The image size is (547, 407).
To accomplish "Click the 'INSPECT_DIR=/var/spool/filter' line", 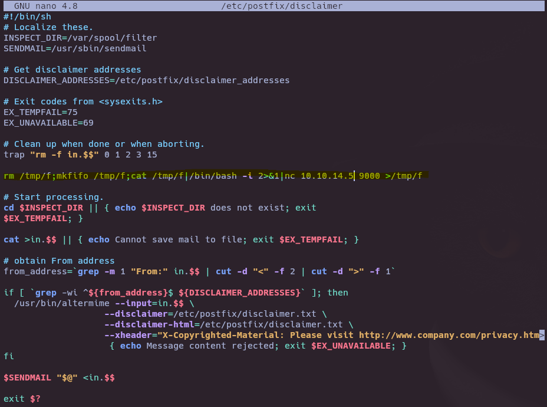I will point(80,38).
